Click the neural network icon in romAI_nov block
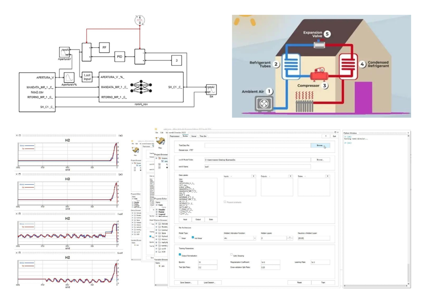 [x=141, y=87]
